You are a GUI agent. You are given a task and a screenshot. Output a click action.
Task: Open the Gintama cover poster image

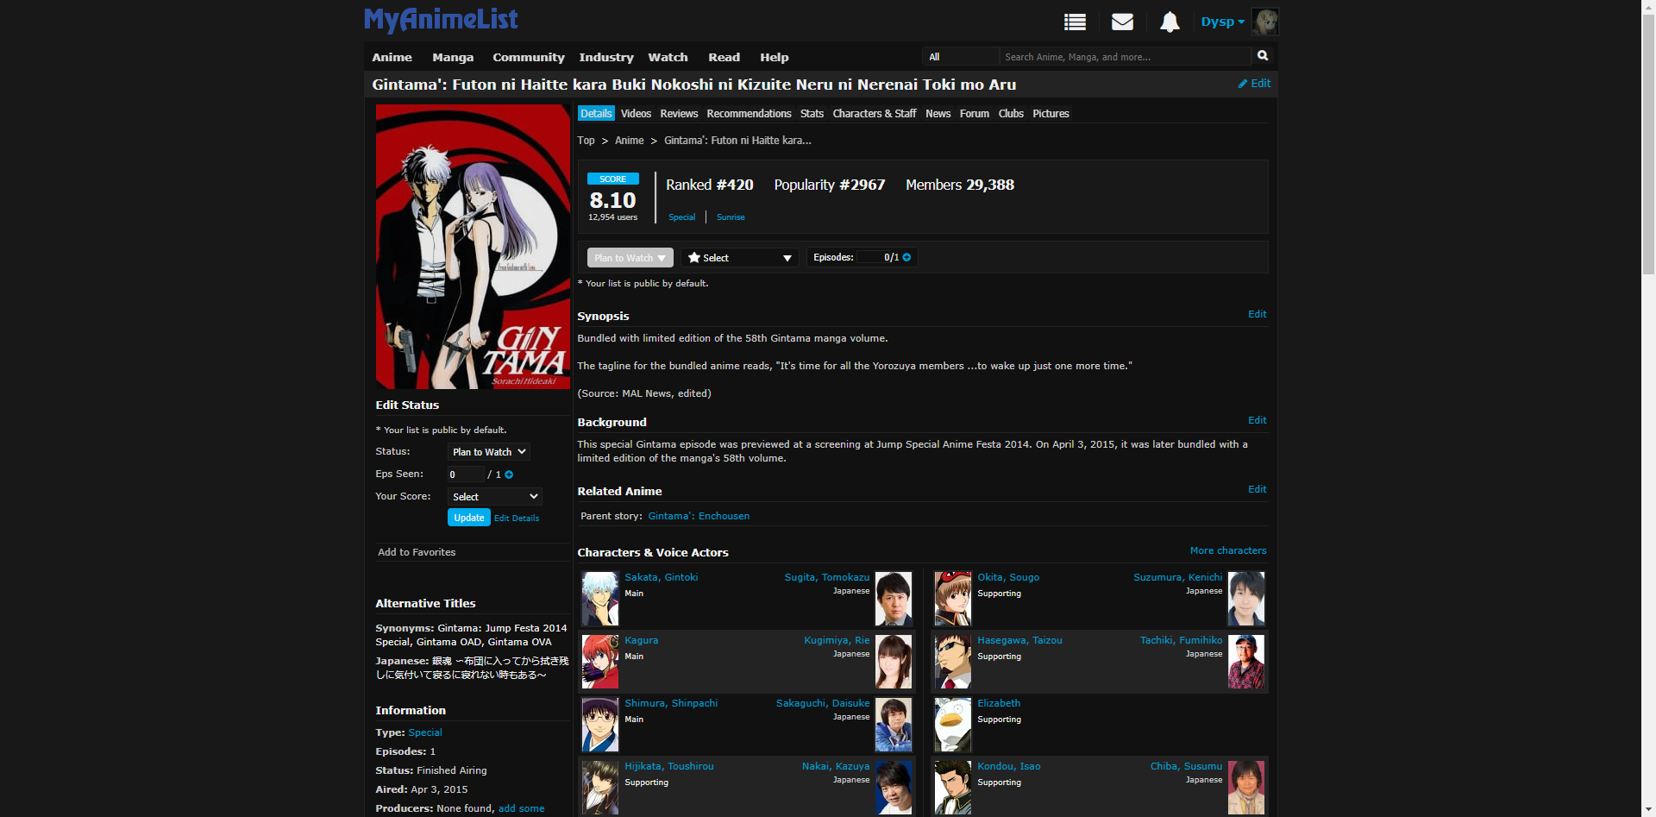pos(473,247)
